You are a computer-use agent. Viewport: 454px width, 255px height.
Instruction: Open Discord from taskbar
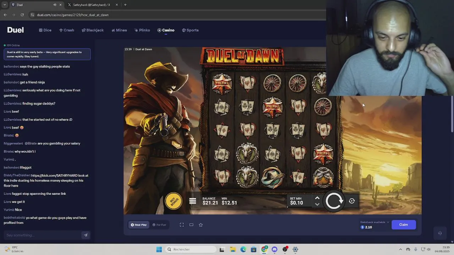(275, 249)
